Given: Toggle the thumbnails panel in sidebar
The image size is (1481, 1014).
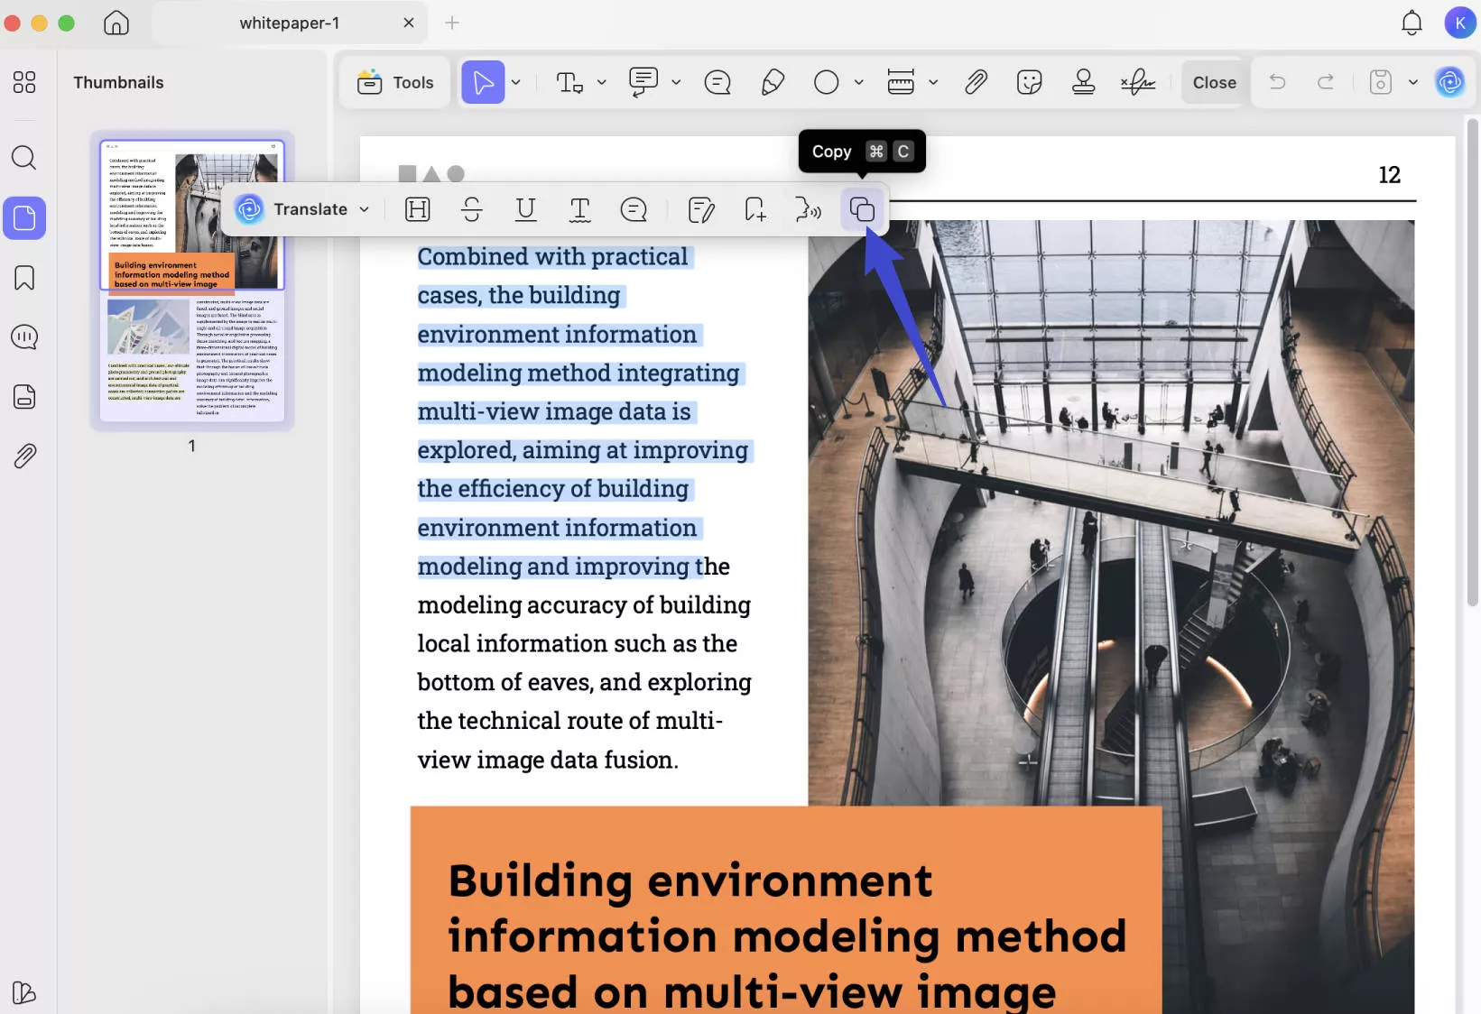Looking at the screenshot, I should point(24,218).
